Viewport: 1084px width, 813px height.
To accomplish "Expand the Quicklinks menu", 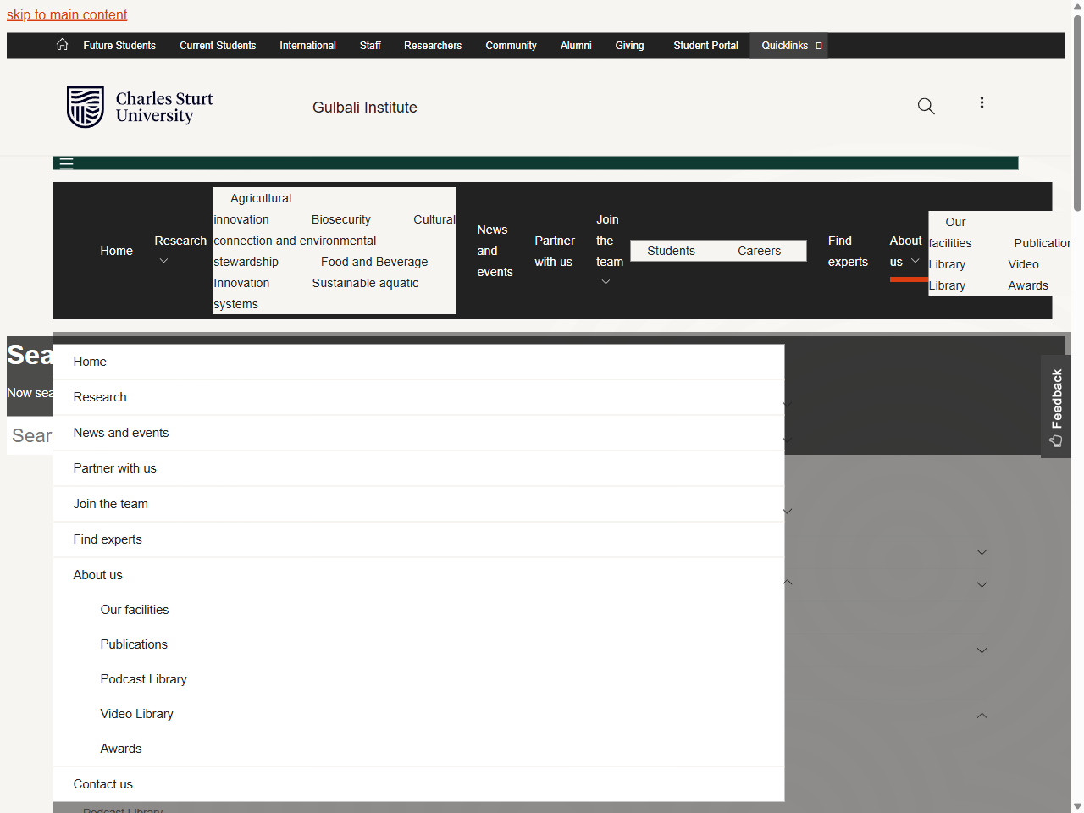I will pyautogui.click(x=788, y=46).
